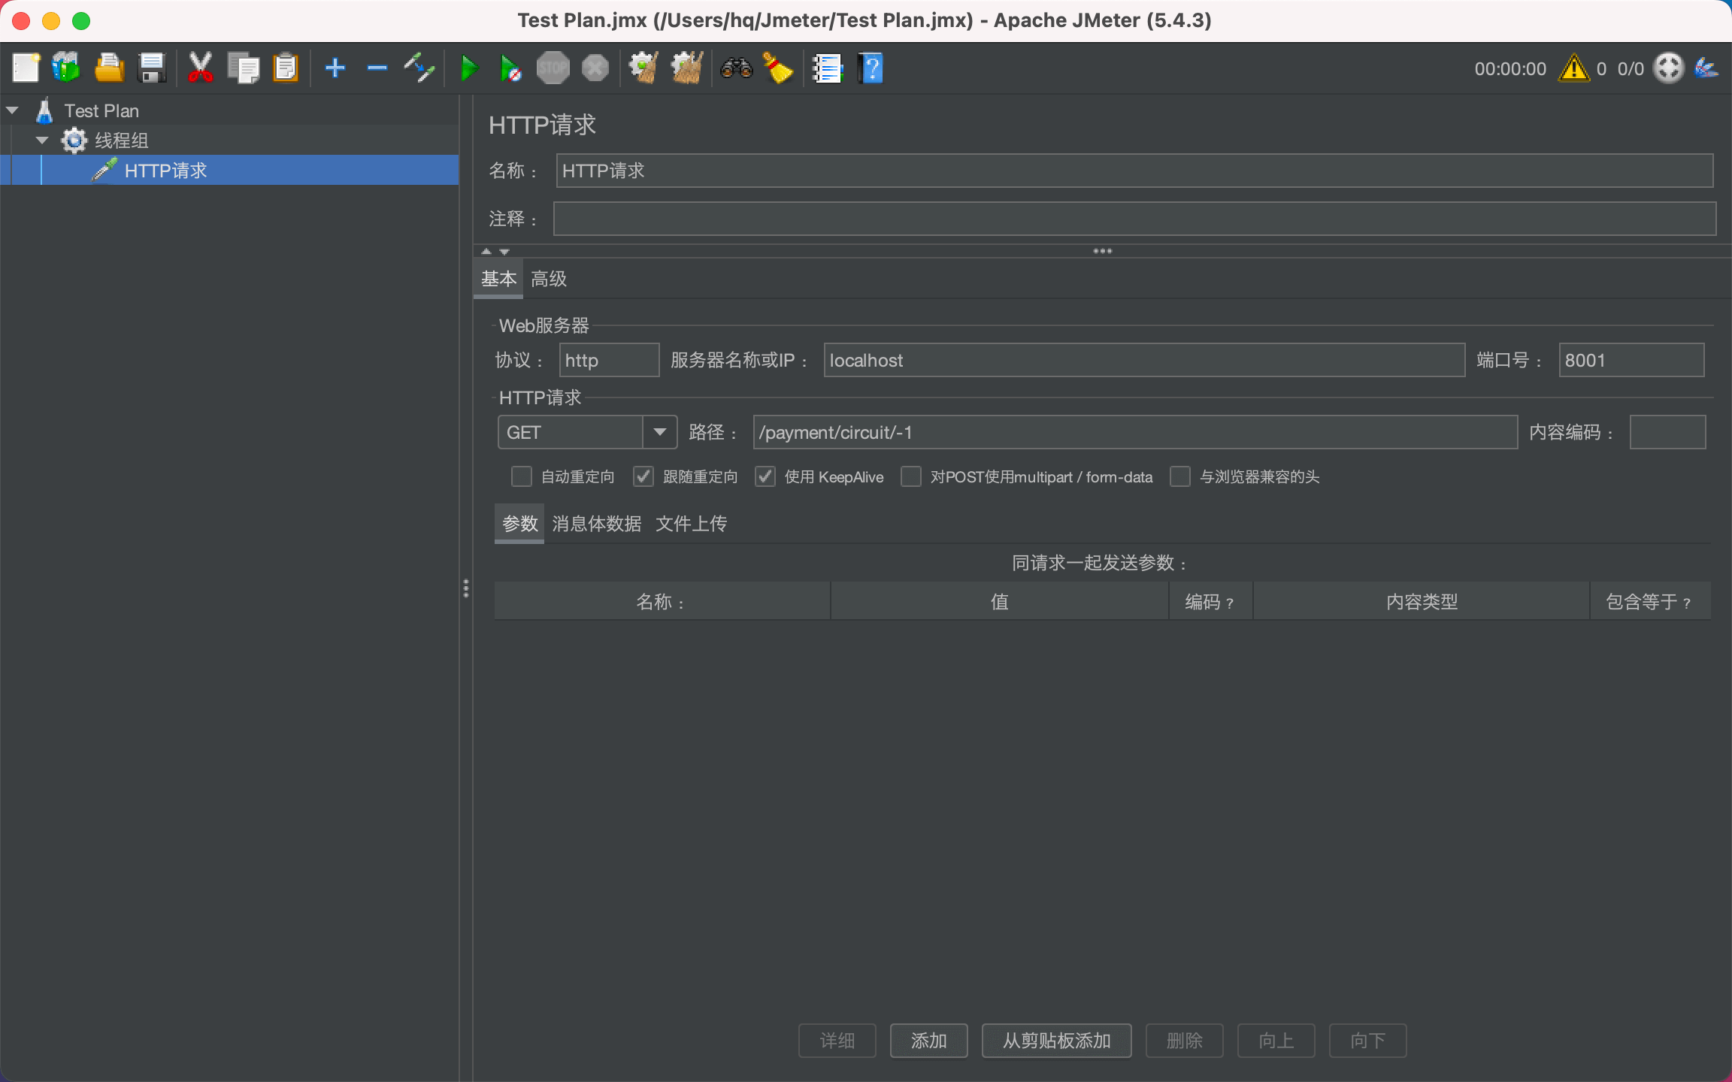The width and height of the screenshot is (1732, 1082).
Task: Click the 从剪贴板添加 button
Action: coord(1056,1040)
